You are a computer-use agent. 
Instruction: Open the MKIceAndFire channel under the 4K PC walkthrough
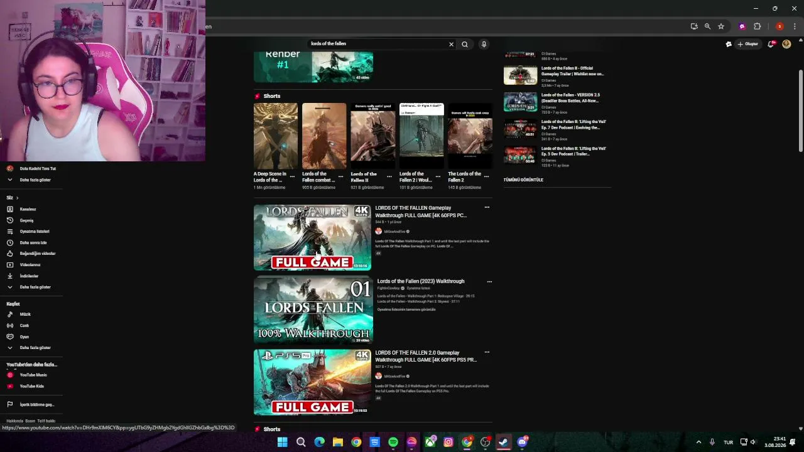pos(394,232)
